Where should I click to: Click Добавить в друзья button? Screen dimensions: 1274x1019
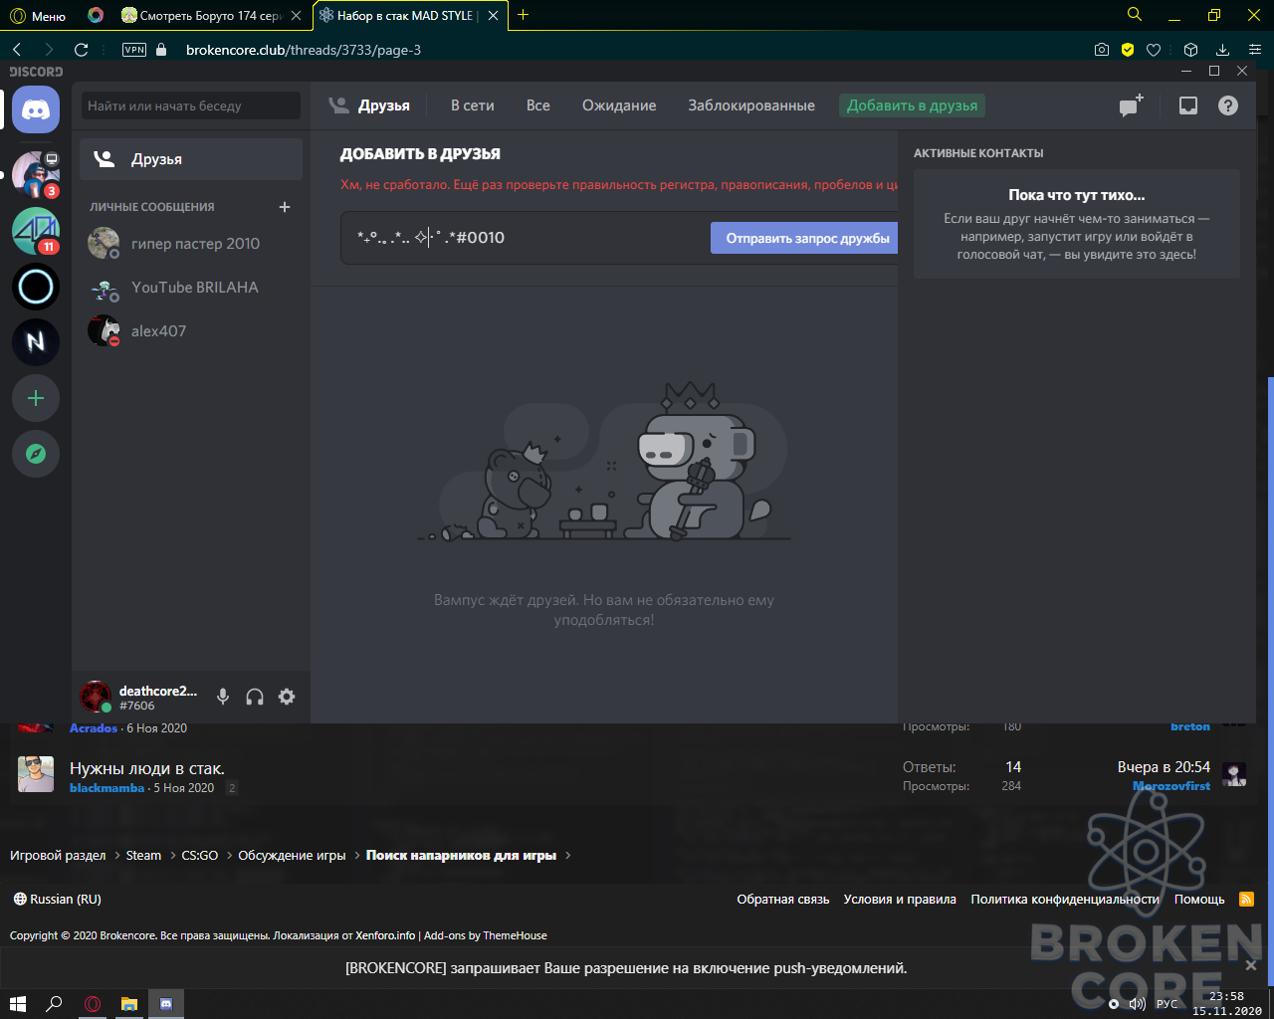[913, 105]
